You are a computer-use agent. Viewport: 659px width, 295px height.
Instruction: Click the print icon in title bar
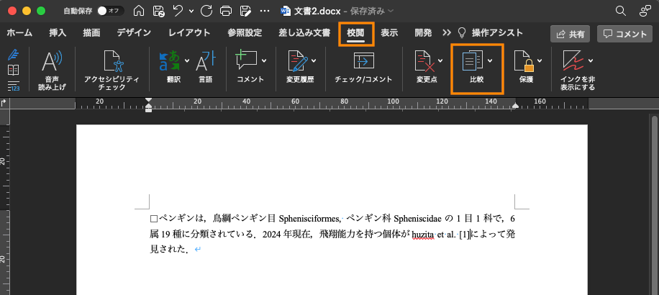[226, 11]
